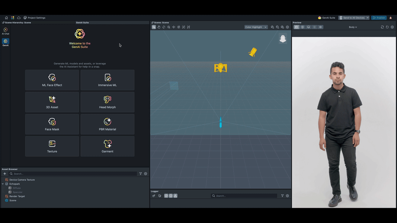Viewport: 397px width, 223px height.
Task: Open the AI Chat sidebar panel
Action: pos(5,31)
